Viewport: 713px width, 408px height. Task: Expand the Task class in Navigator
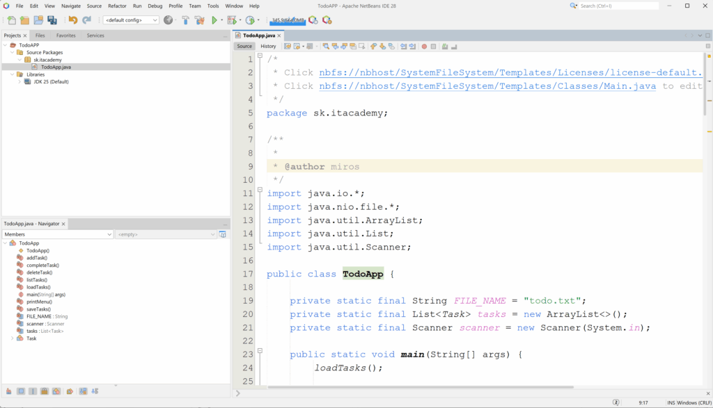(x=13, y=338)
